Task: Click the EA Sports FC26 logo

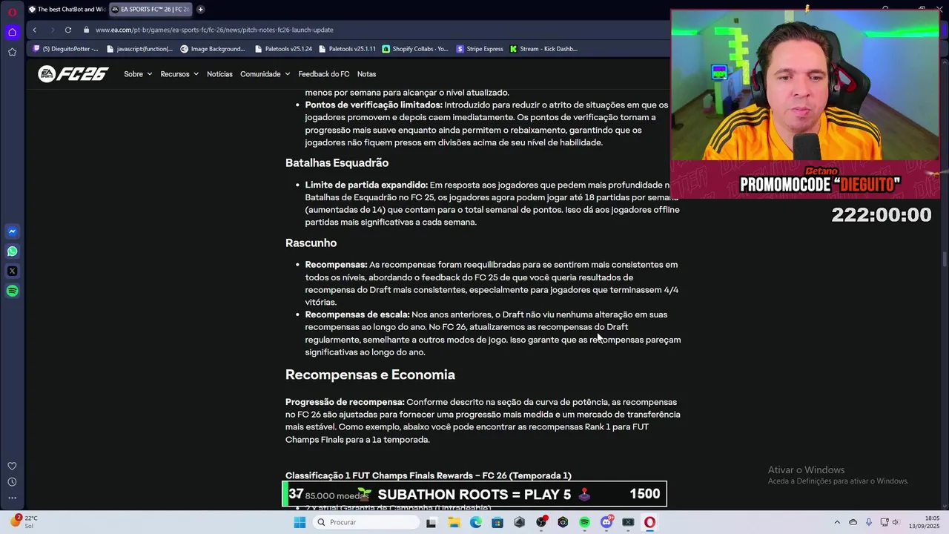Action: [x=73, y=73]
